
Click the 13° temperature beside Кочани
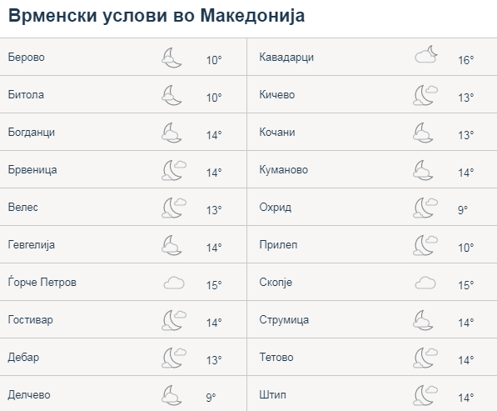point(465,135)
